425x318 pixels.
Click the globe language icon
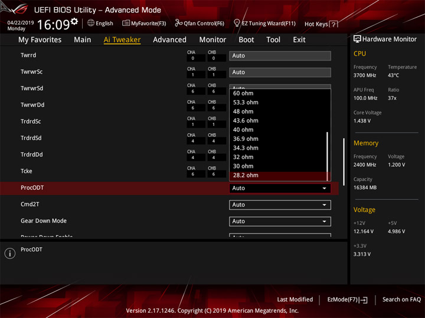pyautogui.click(x=91, y=23)
